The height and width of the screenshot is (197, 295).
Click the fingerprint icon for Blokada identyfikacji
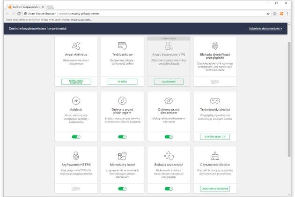[215, 45]
